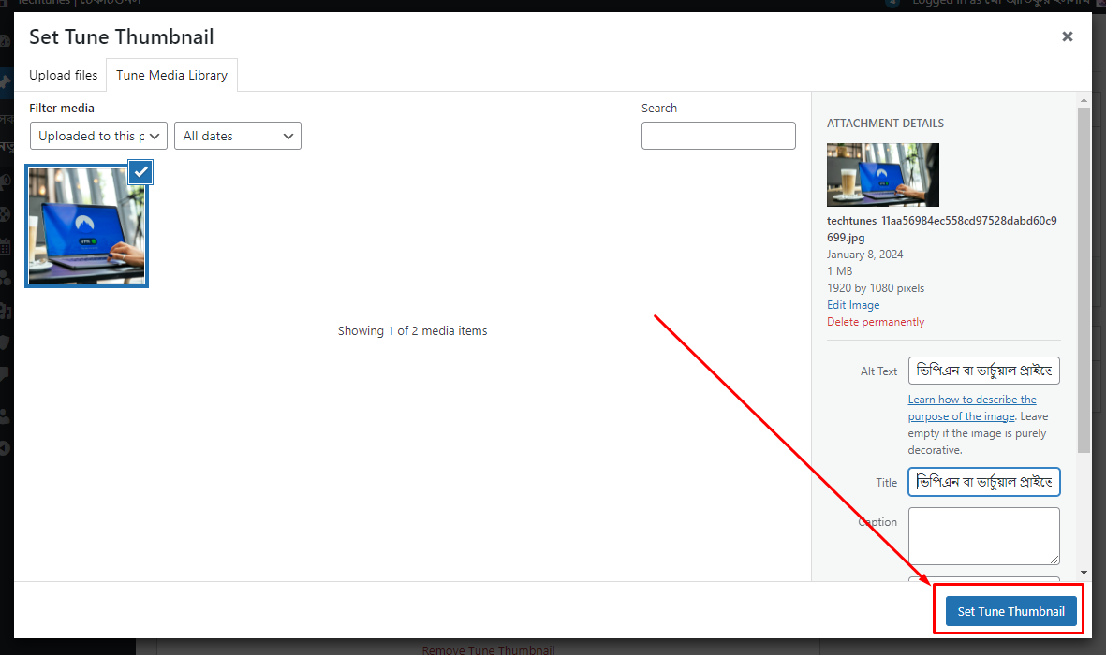This screenshot has width=1106, height=655.
Task: Select the Tune Media Library tab
Action: (171, 75)
